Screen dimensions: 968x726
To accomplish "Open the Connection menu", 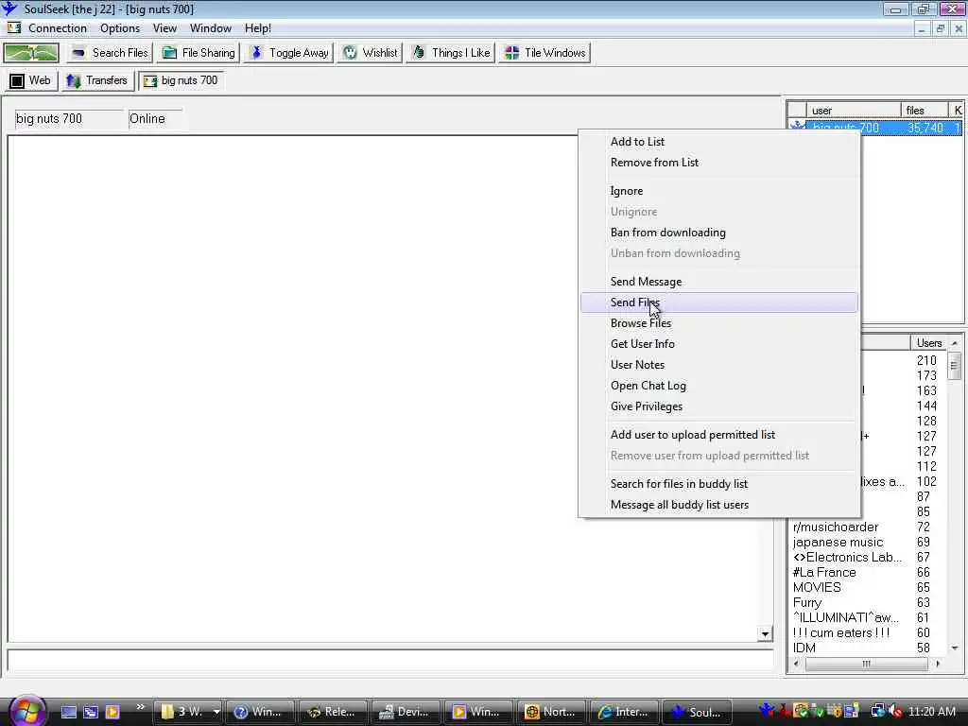I will [58, 28].
